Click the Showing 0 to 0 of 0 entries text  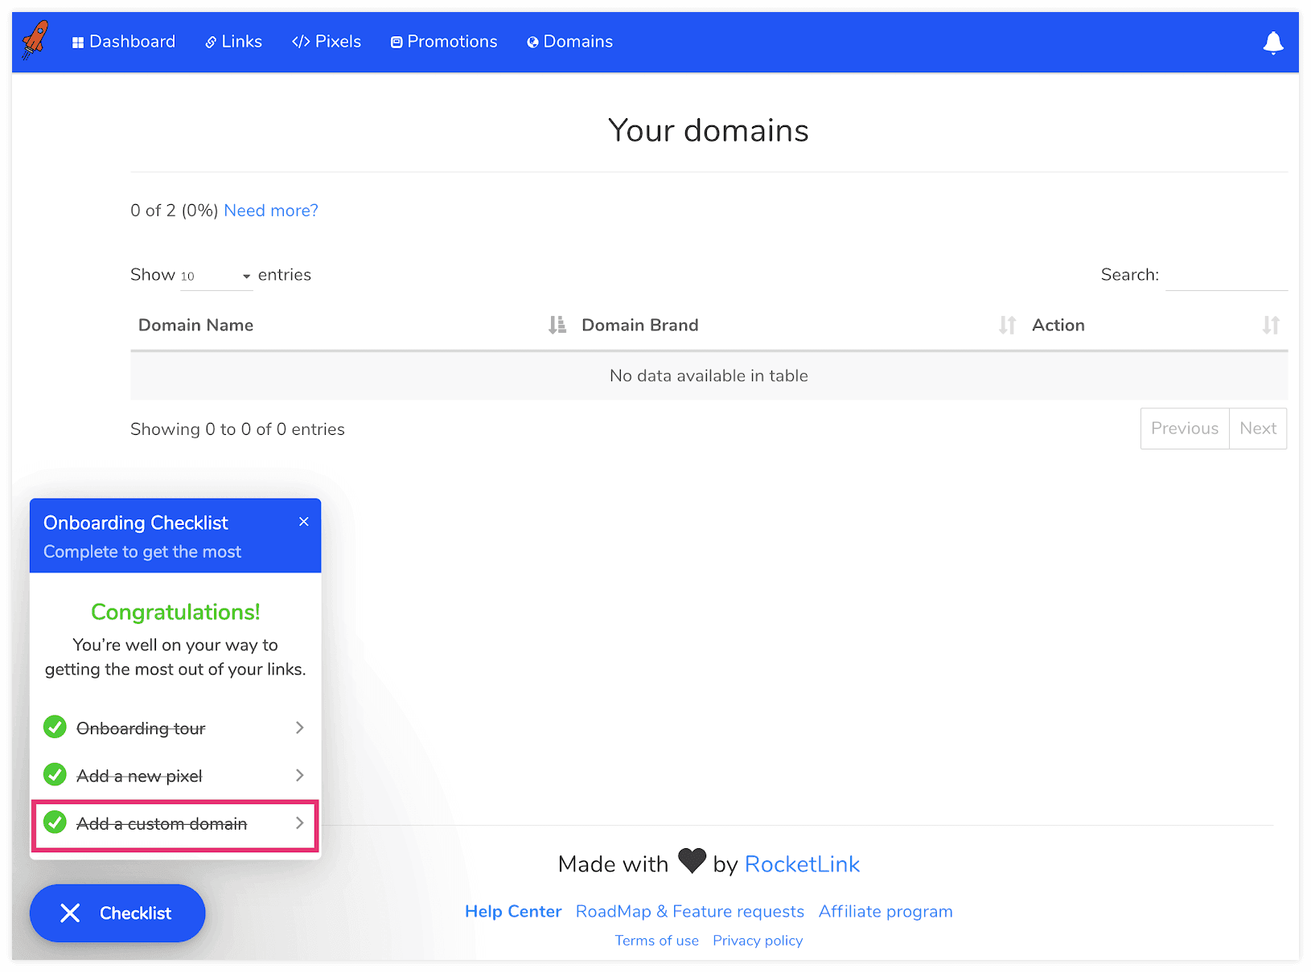point(237,429)
